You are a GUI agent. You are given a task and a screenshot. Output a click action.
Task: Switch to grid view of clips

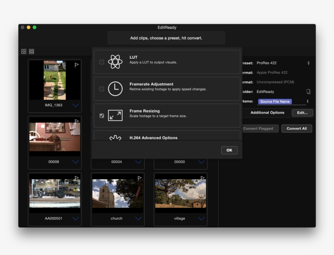coord(23,51)
